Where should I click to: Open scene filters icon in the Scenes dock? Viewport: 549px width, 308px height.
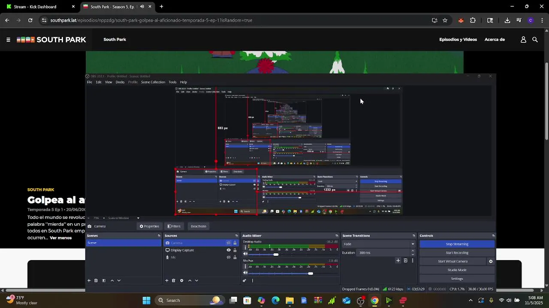(x=104, y=281)
